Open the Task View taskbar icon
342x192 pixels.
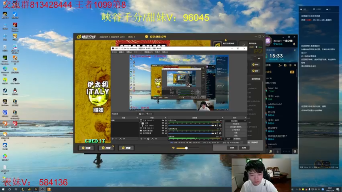tap(16, 189)
